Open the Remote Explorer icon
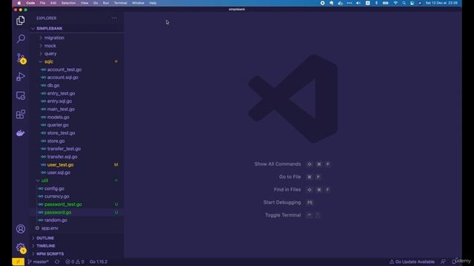This screenshot has width=474, height=266. tap(21, 95)
